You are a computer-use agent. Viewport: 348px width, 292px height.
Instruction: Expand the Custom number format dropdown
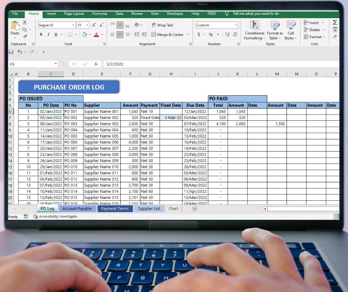click(x=236, y=25)
